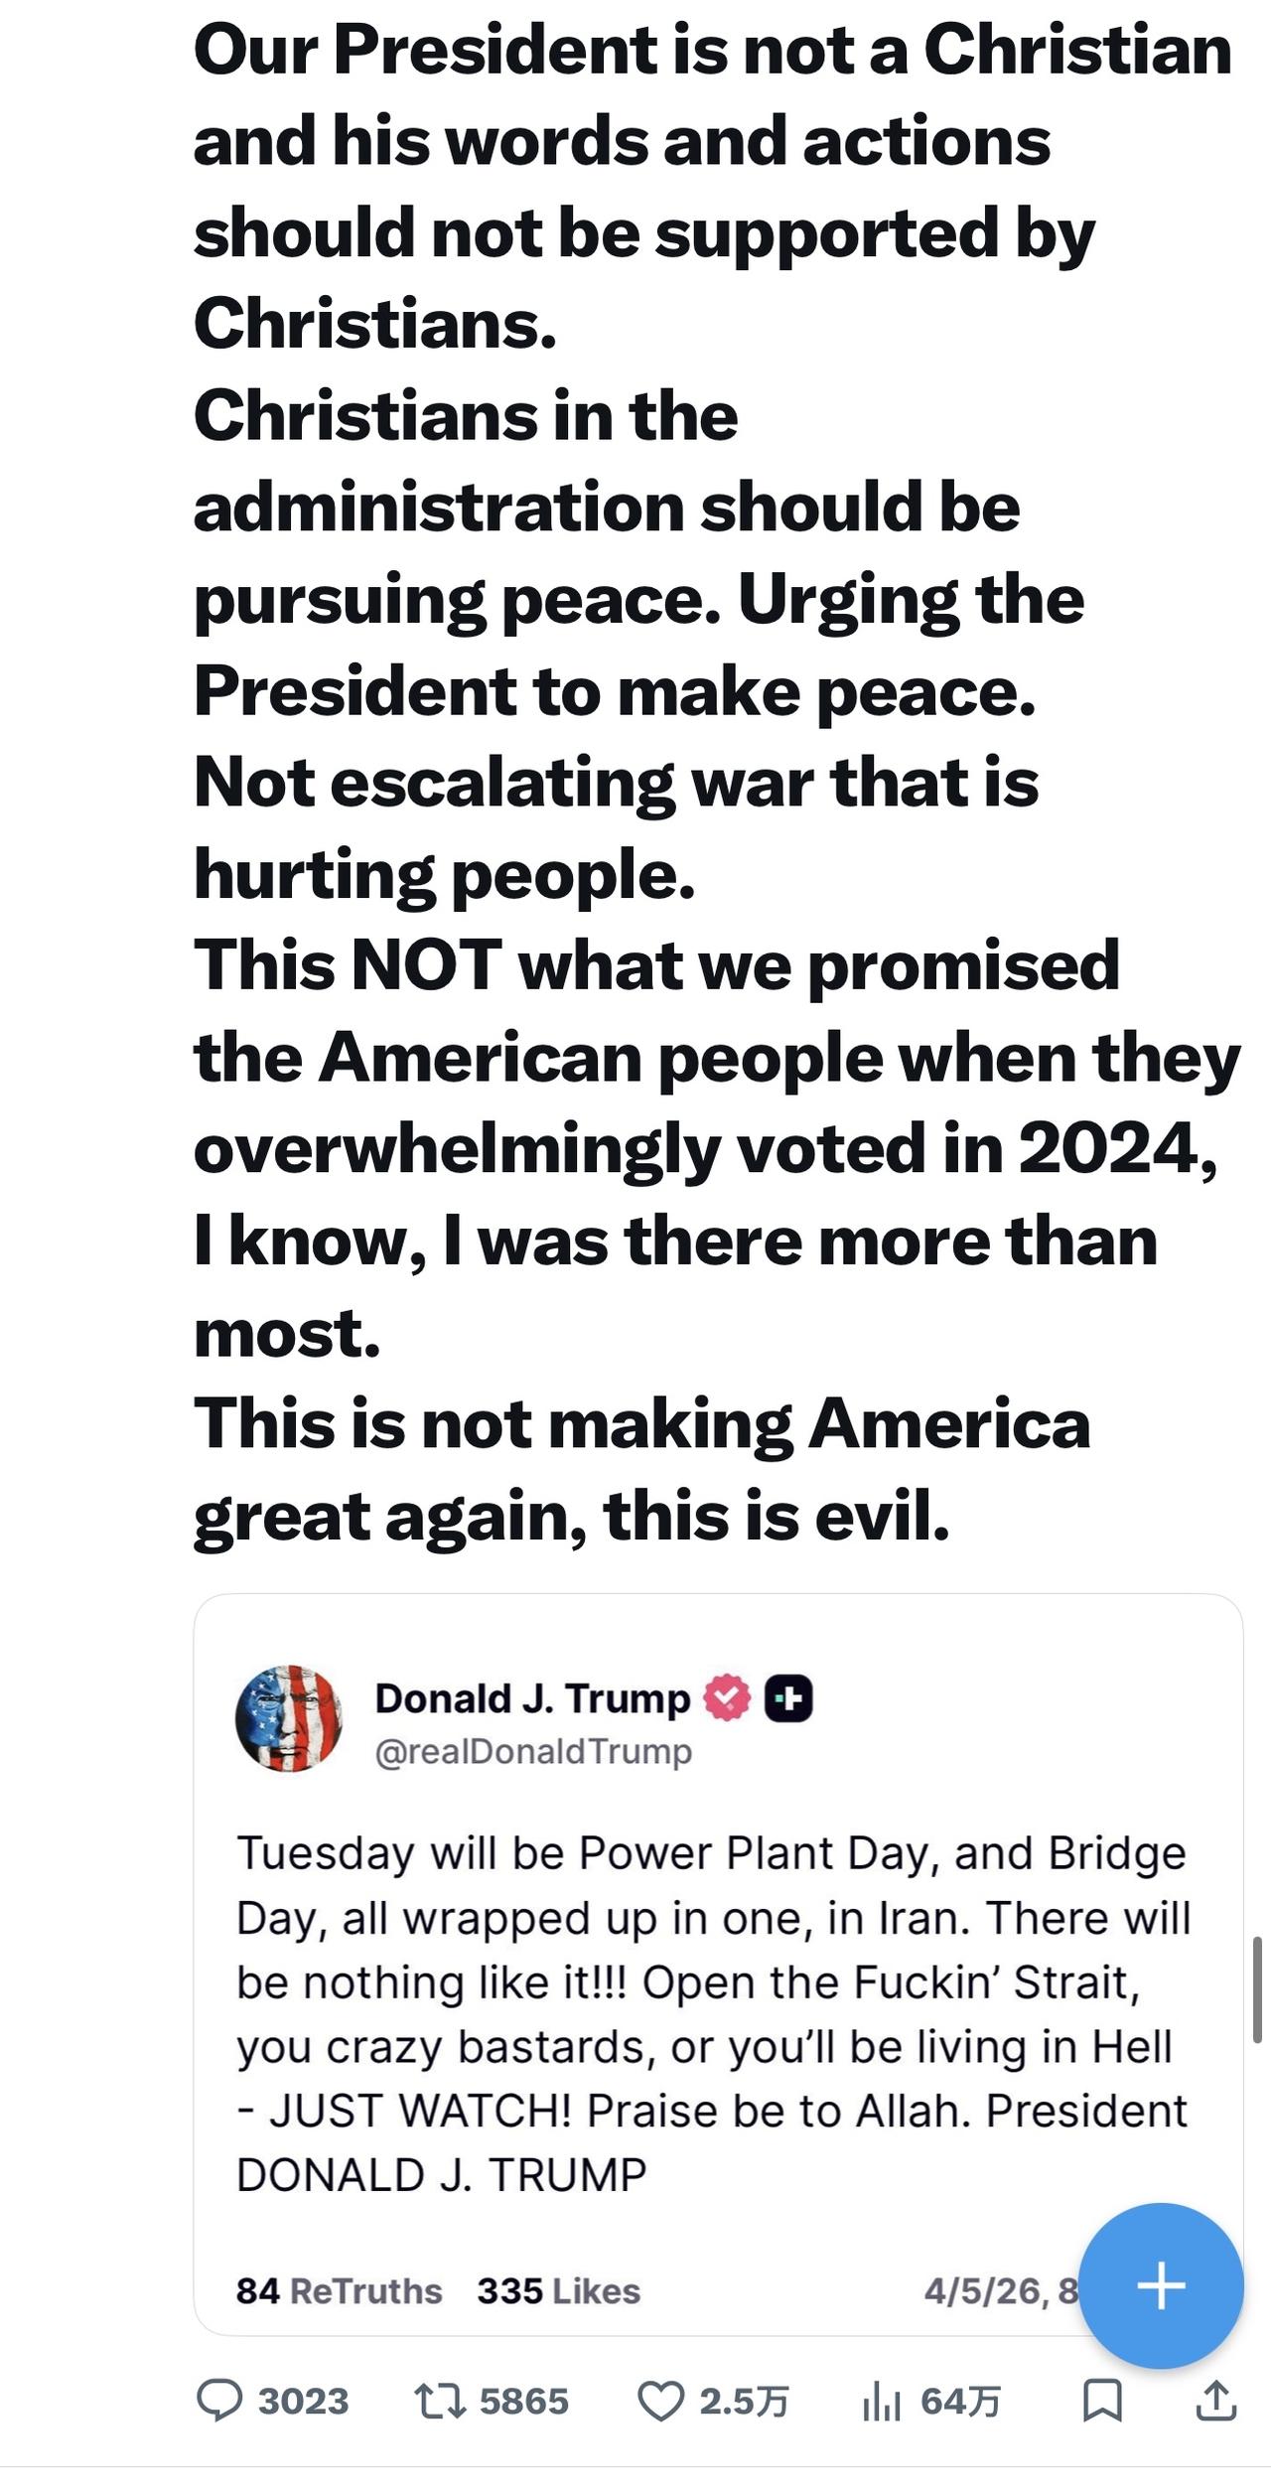Open view analytics bar chart icon
This screenshot has height=2489, width=1271.
pyautogui.click(x=881, y=2402)
